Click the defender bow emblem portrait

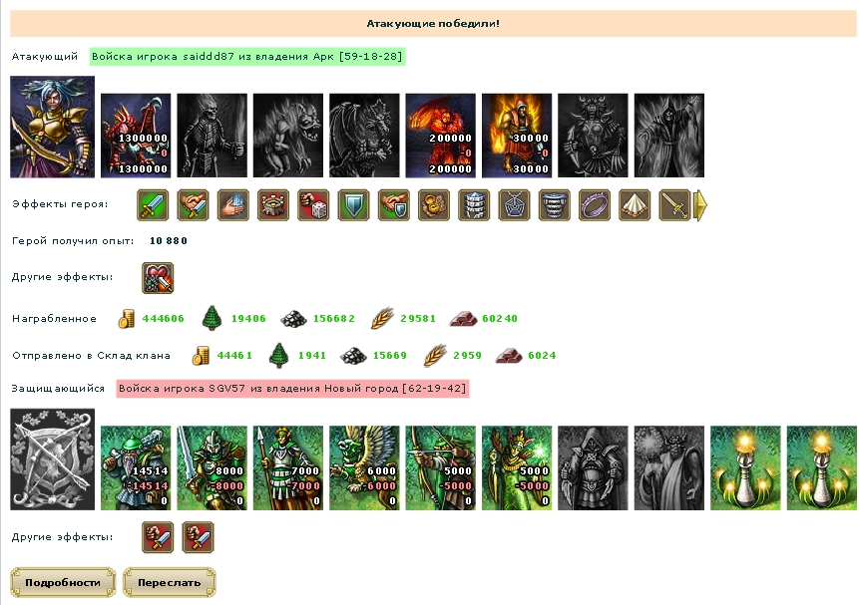(x=53, y=459)
